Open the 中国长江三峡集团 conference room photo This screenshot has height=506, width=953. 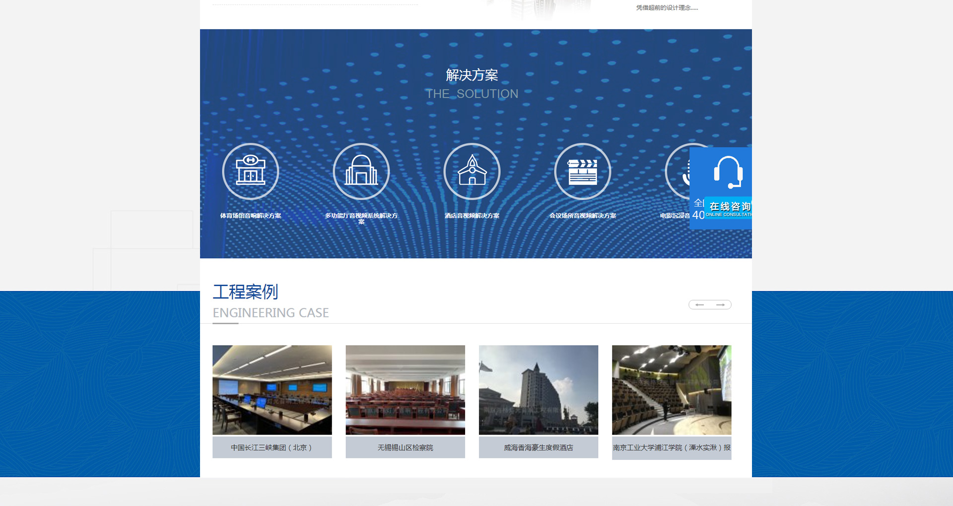[x=272, y=390]
